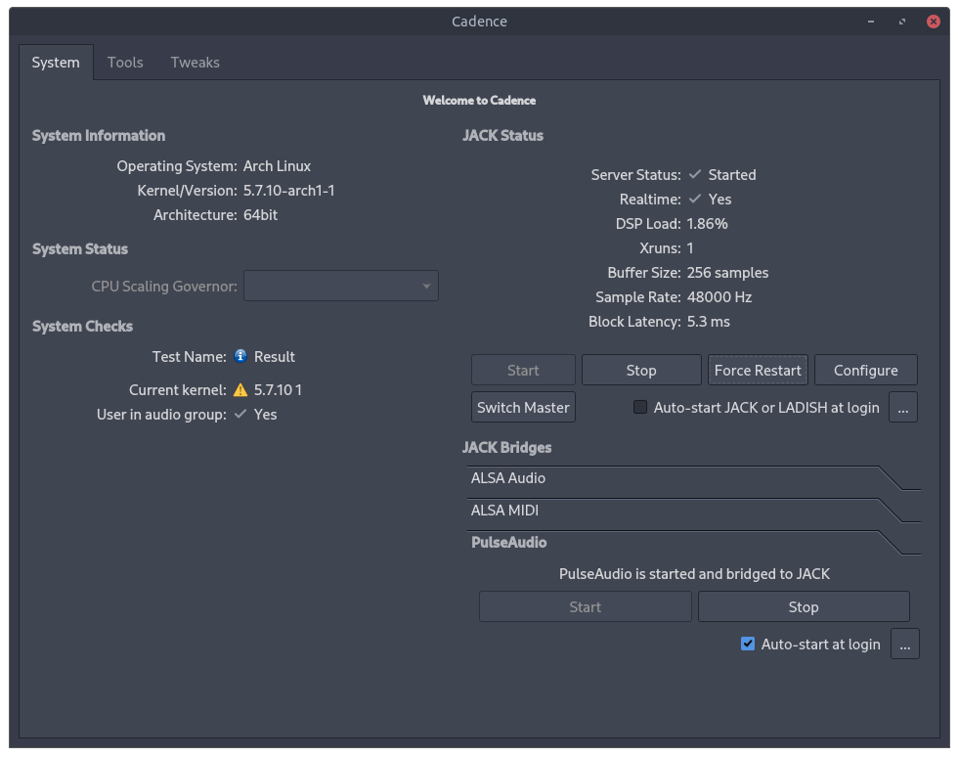Switch to the Tools tab
Screen dimensions: 959x757
pyautogui.click(x=125, y=63)
